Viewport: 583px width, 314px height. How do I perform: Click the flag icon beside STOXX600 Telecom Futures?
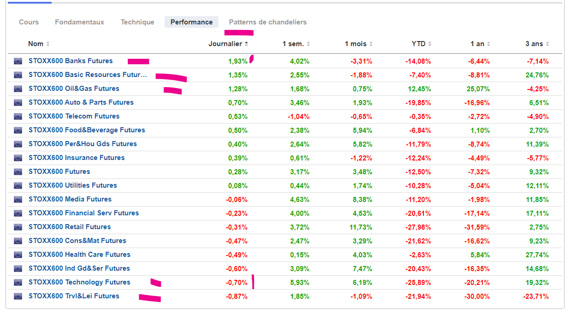(x=18, y=116)
